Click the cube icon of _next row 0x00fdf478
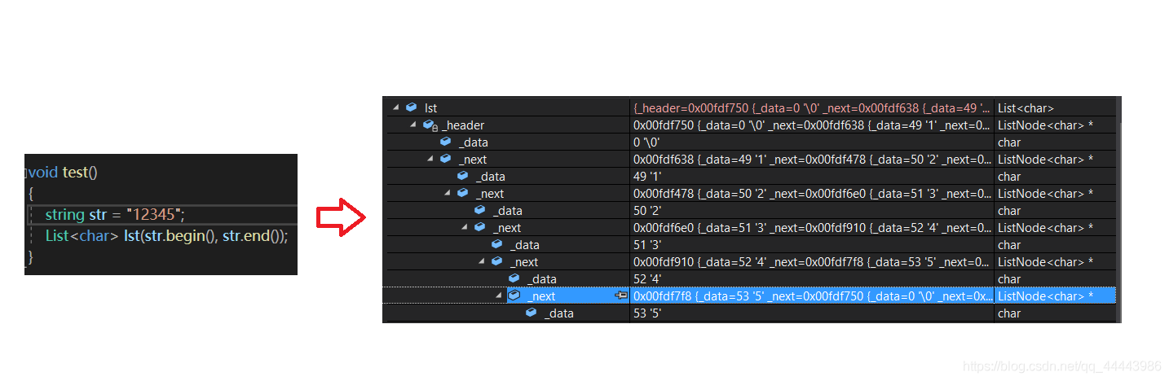Image resolution: width=1169 pixels, height=381 pixels. point(462,193)
